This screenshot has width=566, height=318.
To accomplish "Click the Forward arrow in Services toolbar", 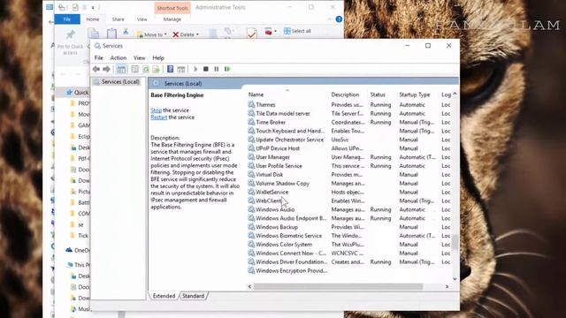I will [106, 69].
